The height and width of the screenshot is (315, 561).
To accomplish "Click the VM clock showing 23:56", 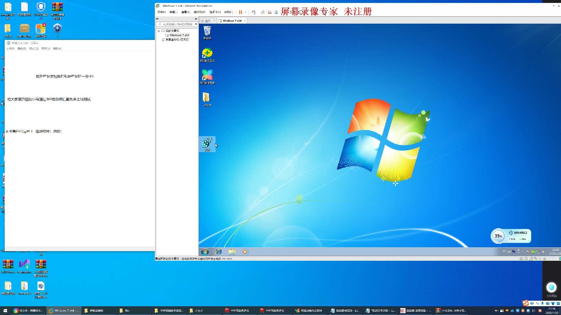I will click(x=554, y=252).
